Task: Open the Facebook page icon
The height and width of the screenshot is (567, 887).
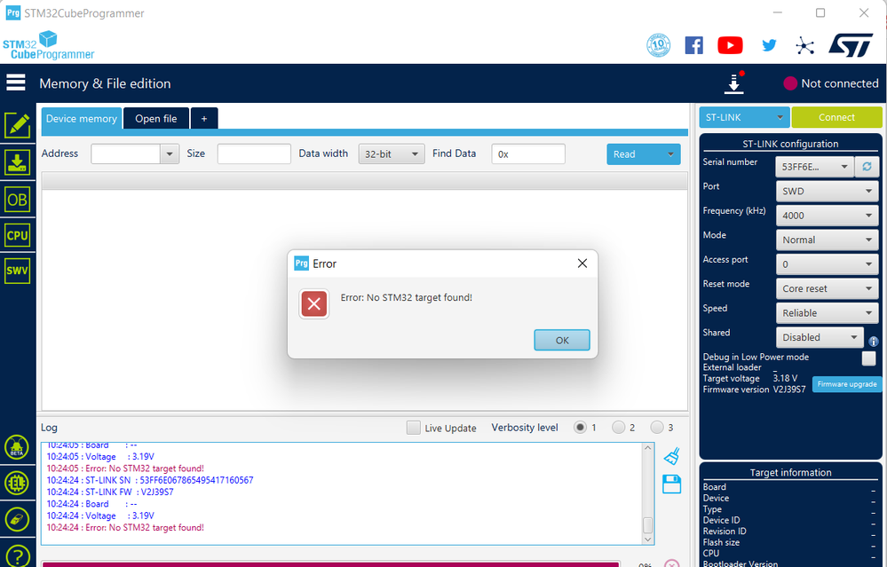Action: [694, 45]
